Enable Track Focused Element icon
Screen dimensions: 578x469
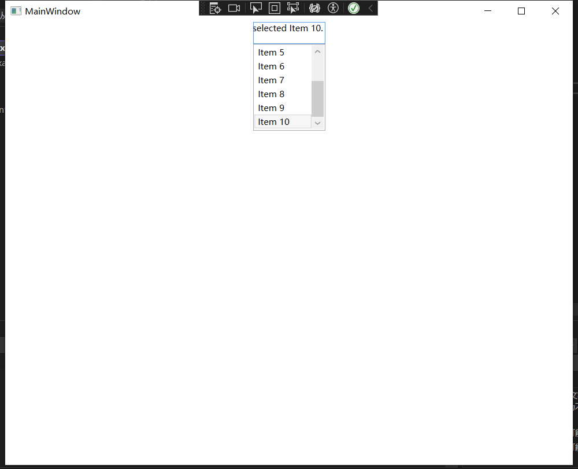pos(293,8)
